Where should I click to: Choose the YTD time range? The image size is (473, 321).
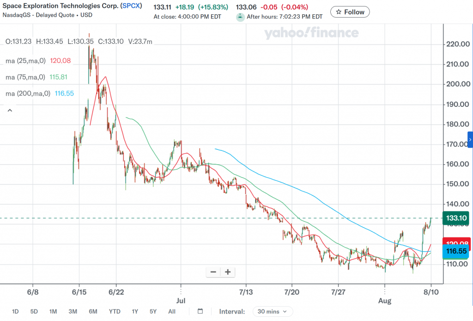pos(115,311)
